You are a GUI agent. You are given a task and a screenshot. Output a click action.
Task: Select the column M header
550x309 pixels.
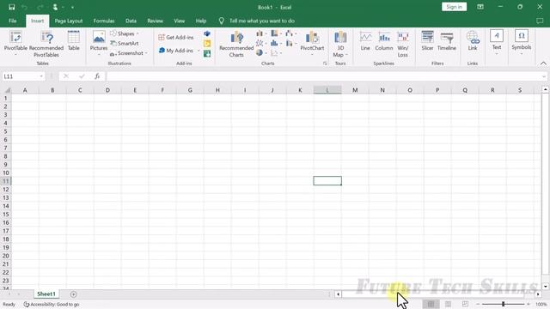tap(355, 90)
